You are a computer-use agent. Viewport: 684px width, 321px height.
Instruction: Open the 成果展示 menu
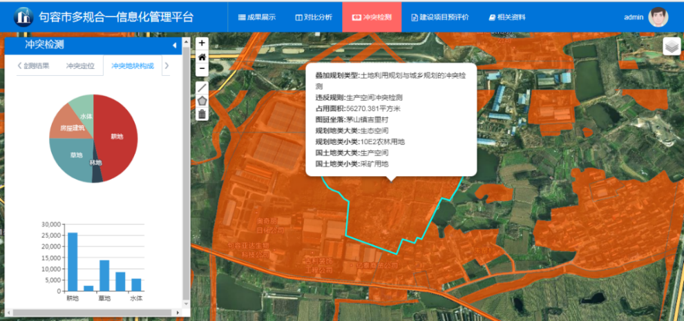point(256,17)
